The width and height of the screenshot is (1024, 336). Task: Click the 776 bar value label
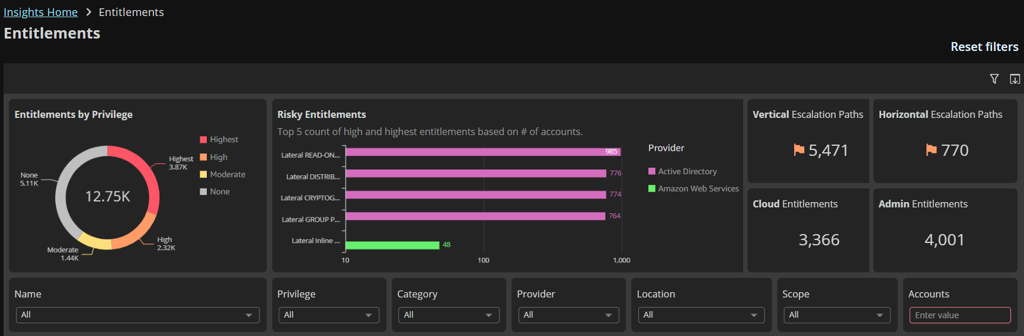point(616,173)
